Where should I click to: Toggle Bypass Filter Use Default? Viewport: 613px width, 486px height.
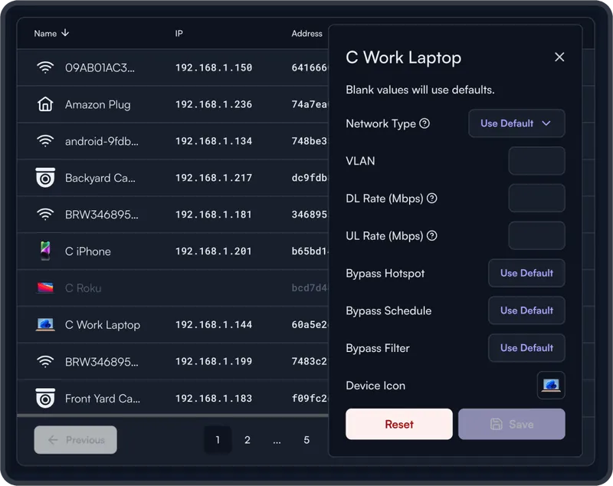(526, 348)
